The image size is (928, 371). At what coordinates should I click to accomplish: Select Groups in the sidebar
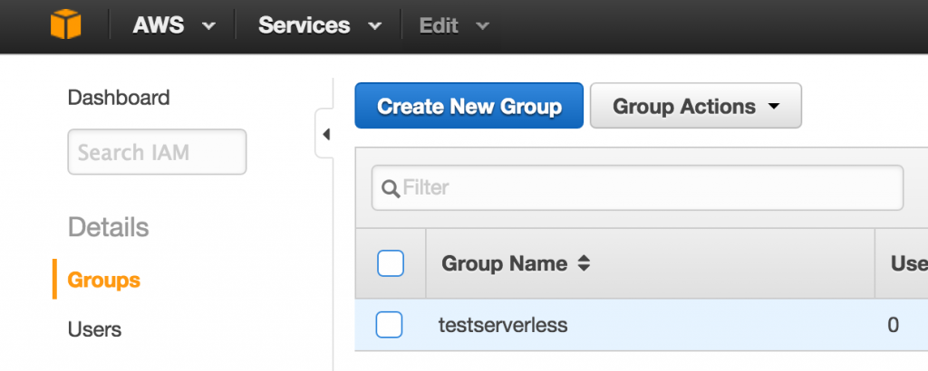coord(104,280)
